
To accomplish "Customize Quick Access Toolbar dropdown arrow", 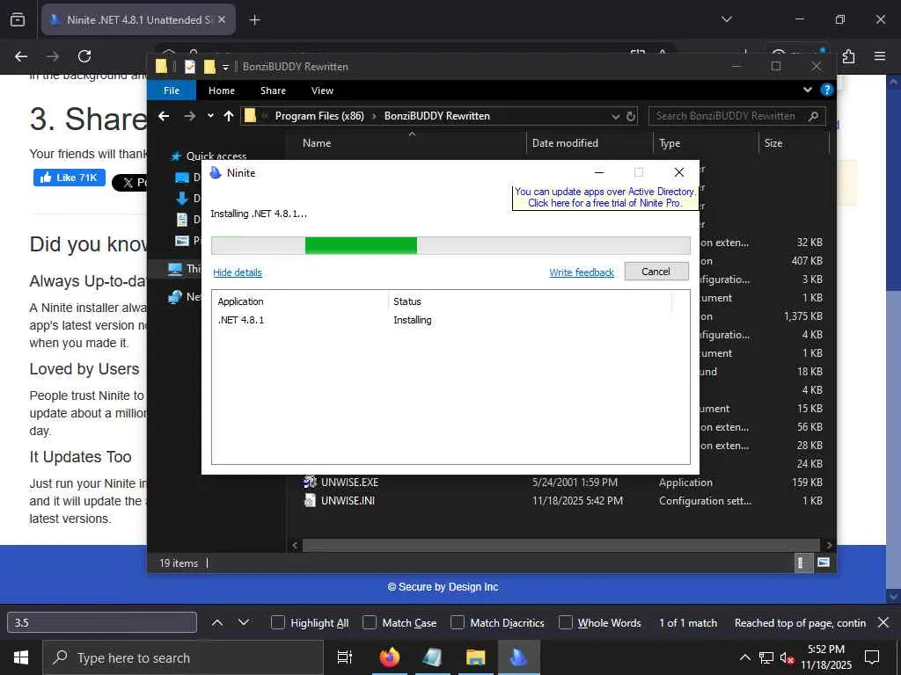I will coord(225,67).
